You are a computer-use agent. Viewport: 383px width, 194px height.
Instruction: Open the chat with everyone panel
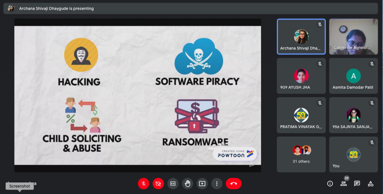[x=357, y=184]
